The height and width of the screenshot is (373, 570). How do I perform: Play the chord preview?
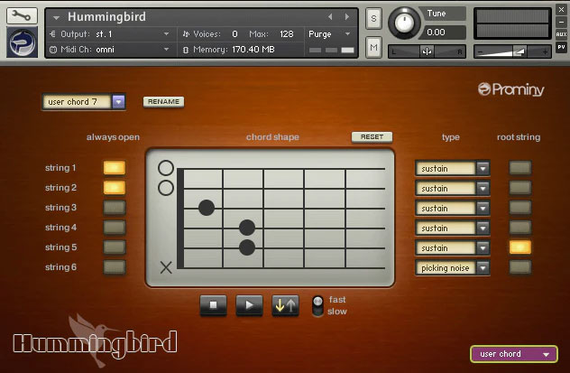(249, 305)
